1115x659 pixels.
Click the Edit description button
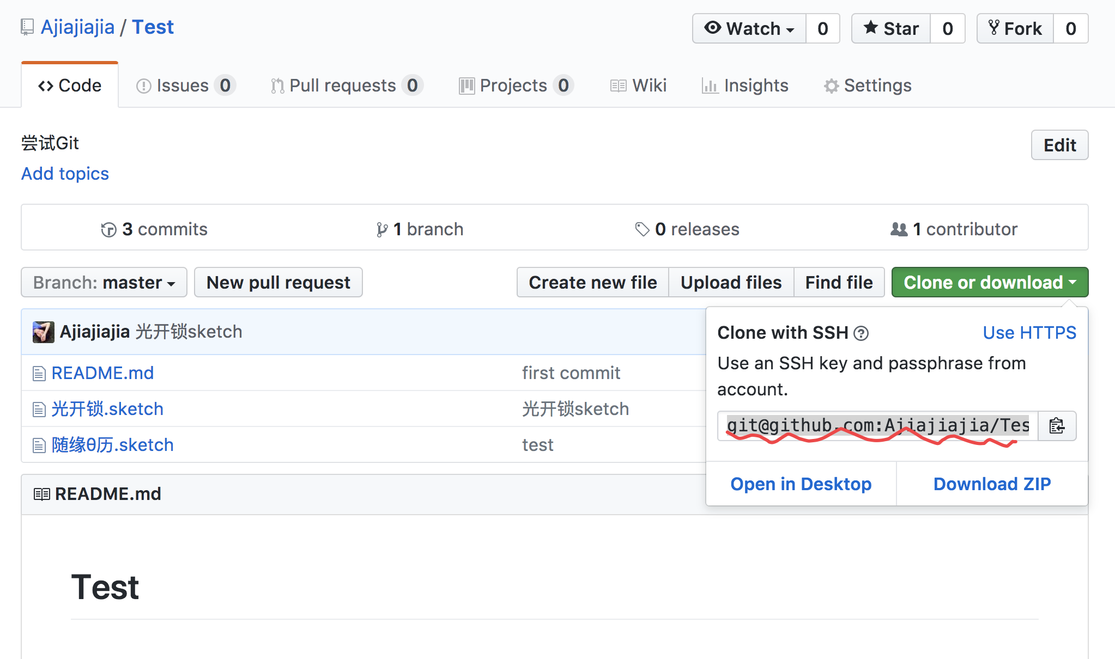click(x=1059, y=145)
